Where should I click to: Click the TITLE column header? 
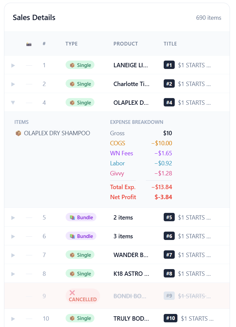(170, 44)
